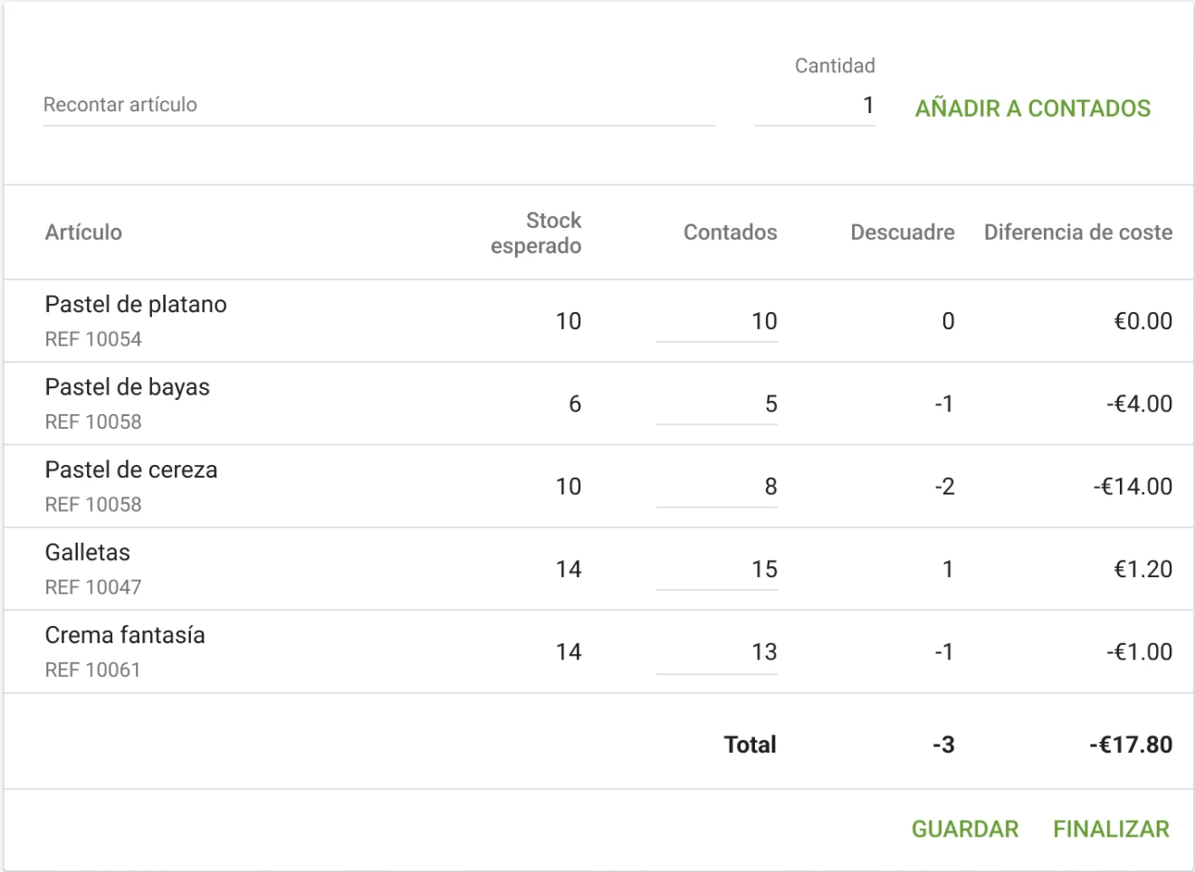Edit counted quantity for Crema fantasía
Image resolution: width=1195 pixels, height=872 pixels.
click(x=717, y=652)
